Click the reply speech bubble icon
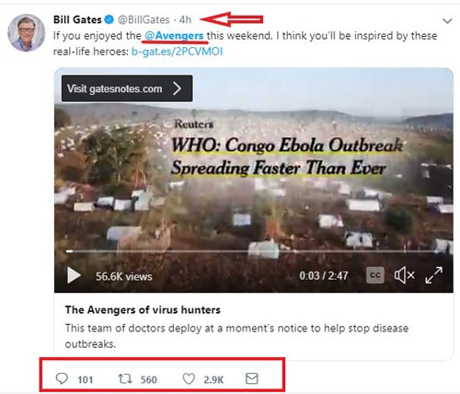The width and height of the screenshot is (460, 394). click(x=62, y=378)
